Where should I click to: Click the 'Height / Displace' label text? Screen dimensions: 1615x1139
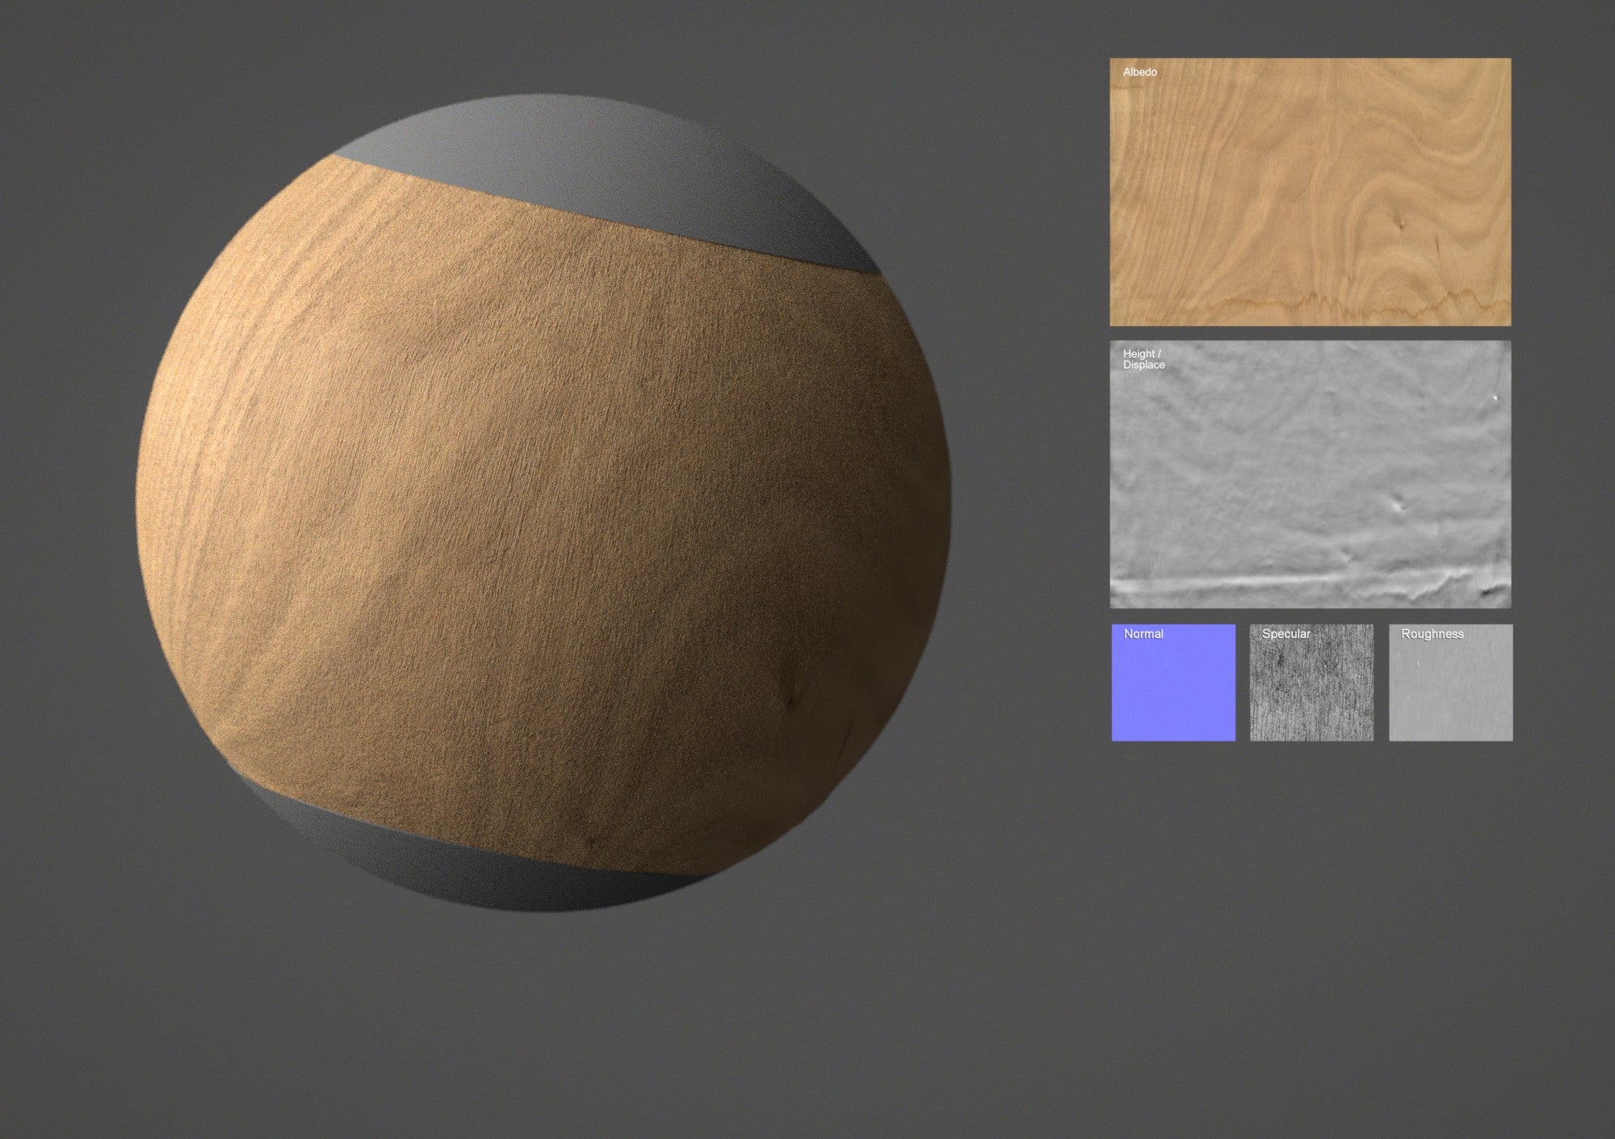[1143, 359]
